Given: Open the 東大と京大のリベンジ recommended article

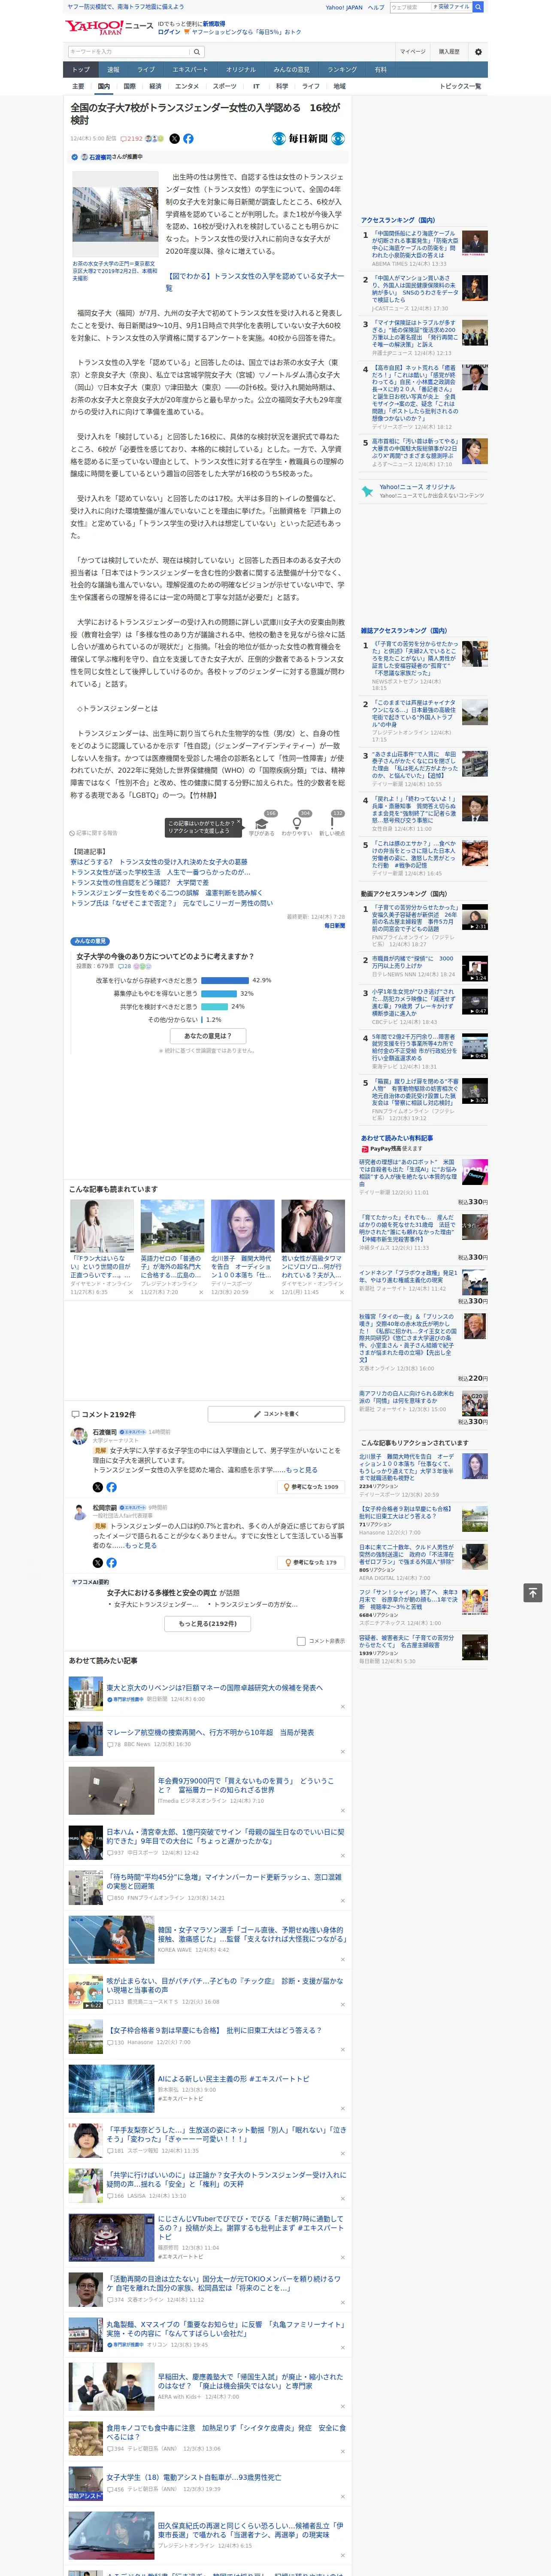Looking at the screenshot, I should [x=214, y=1688].
